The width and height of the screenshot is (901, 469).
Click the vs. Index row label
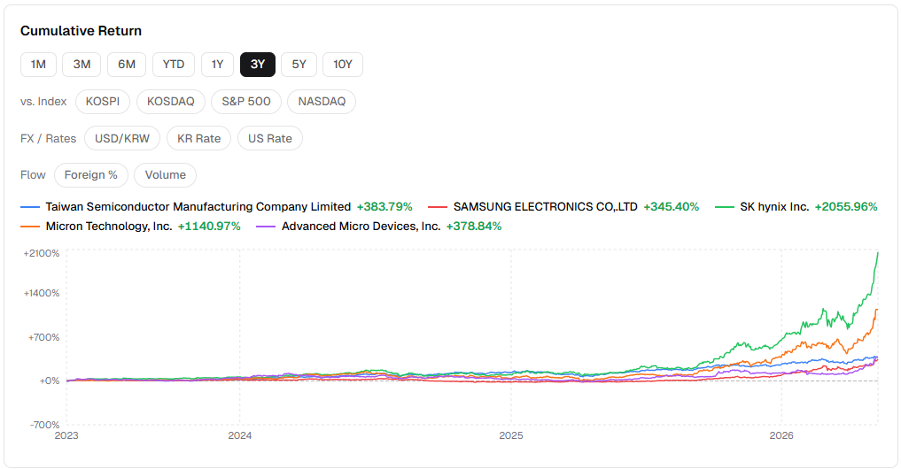pyautogui.click(x=43, y=102)
